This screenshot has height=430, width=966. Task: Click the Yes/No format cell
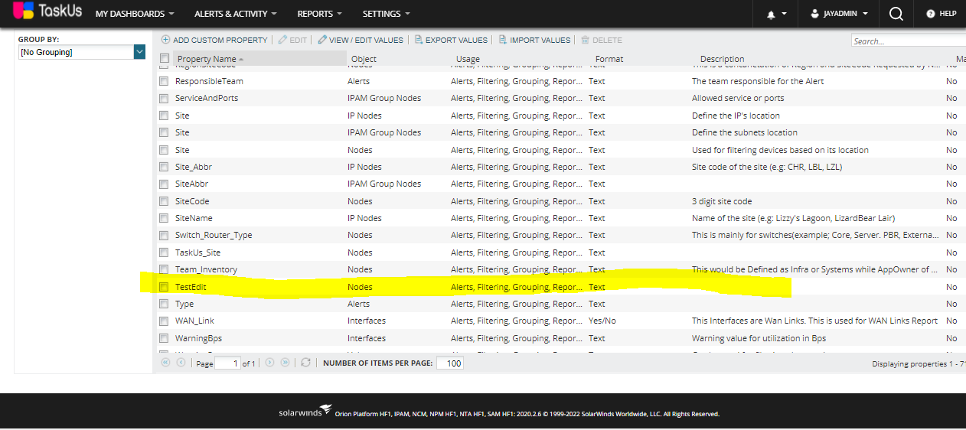pyautogui.click(x=602, y=321)
